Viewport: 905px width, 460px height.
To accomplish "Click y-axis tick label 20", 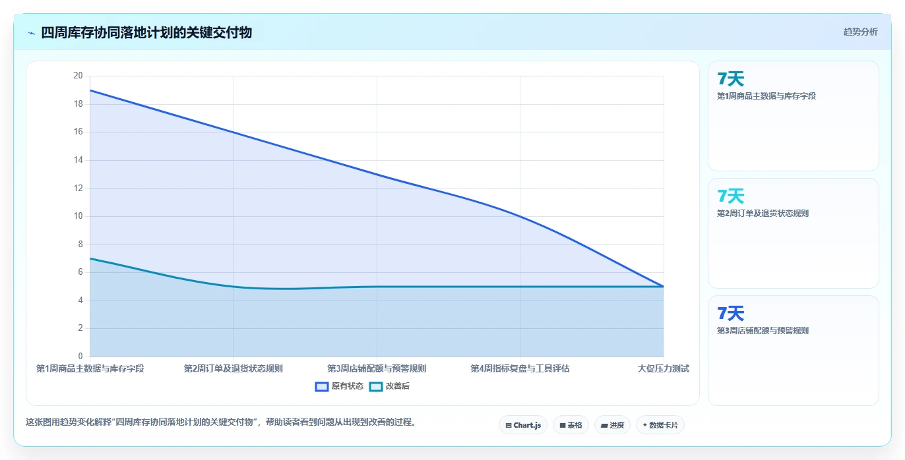I will coord(78,76).
